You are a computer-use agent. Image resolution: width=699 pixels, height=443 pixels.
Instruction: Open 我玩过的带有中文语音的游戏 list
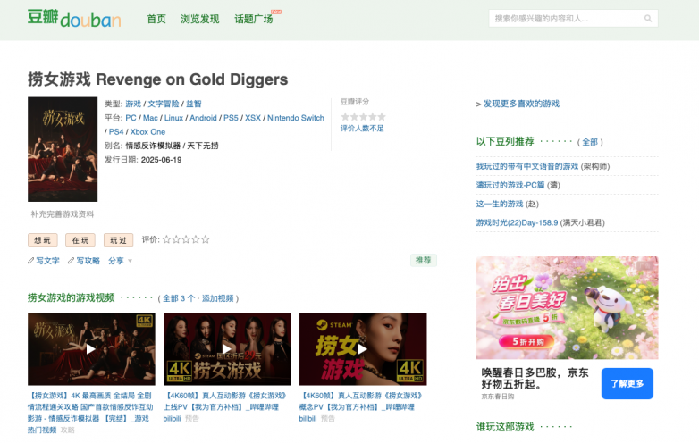pyautogui.click(x=526, y=166)
